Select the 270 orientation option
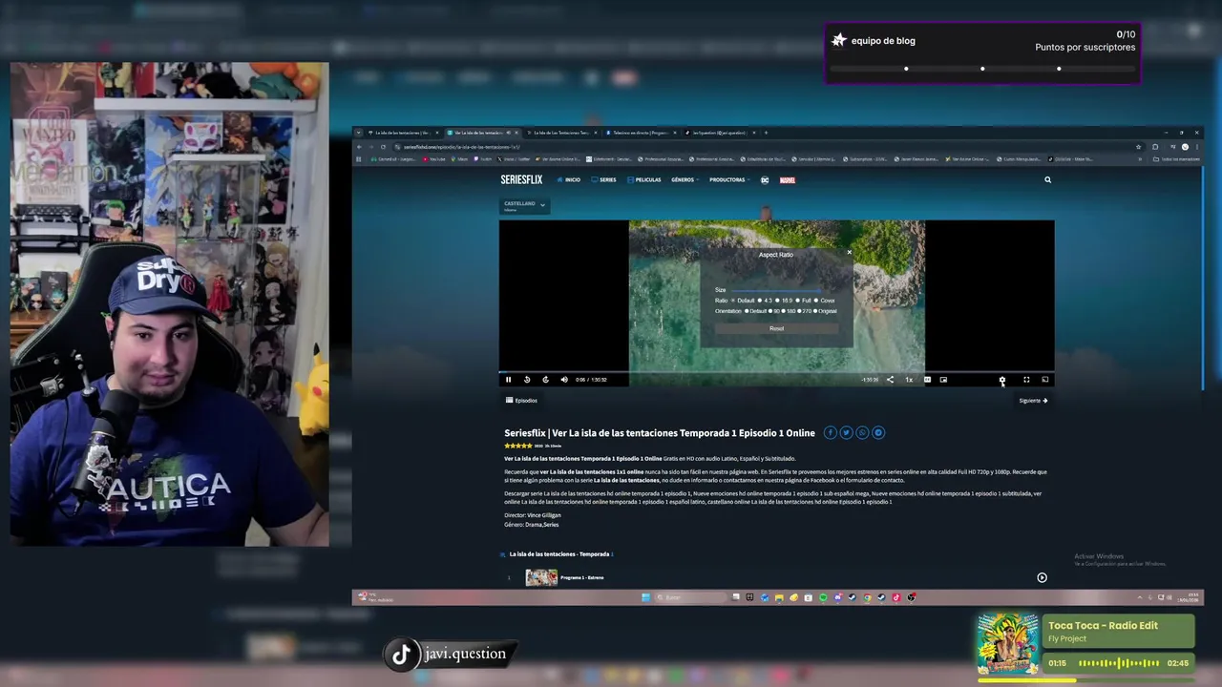Image resolution: width=1222 pixels, height=687 pixels. coord(799,311)
